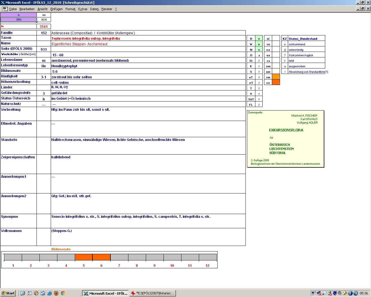Click the Volksnamen value (Steppen-G.)
371x297 pixels.
point(61,231)
